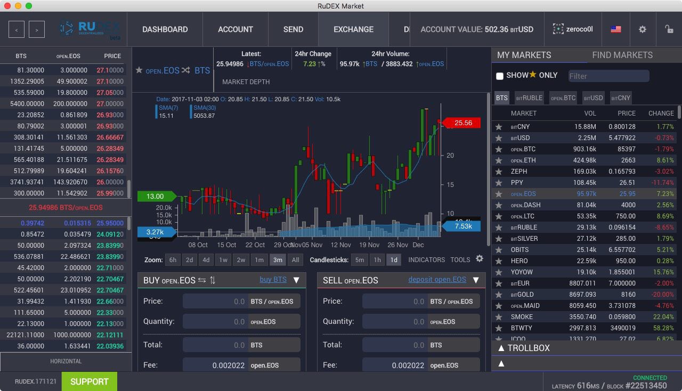
Task: Follow the deposit open.EOS link
Action: tap(437, 280)
